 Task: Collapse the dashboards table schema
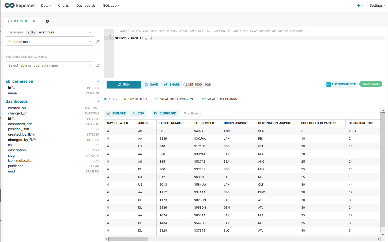point(98,101)
